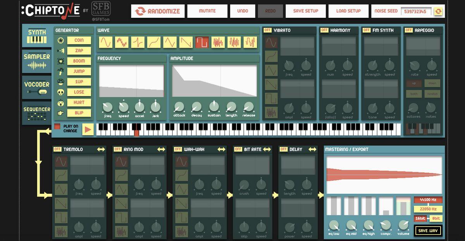Viewport: 465px width, 241px height.
Task: Click delay reorder arrows icon
Action: pyautogui.click(x=312, y=149)
